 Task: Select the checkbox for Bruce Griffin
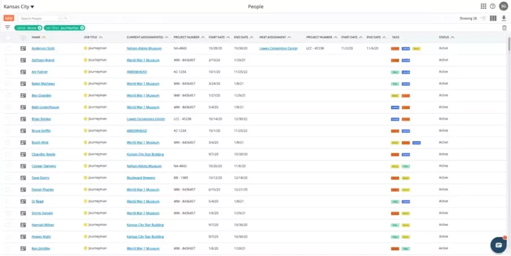tap(8, 131)
